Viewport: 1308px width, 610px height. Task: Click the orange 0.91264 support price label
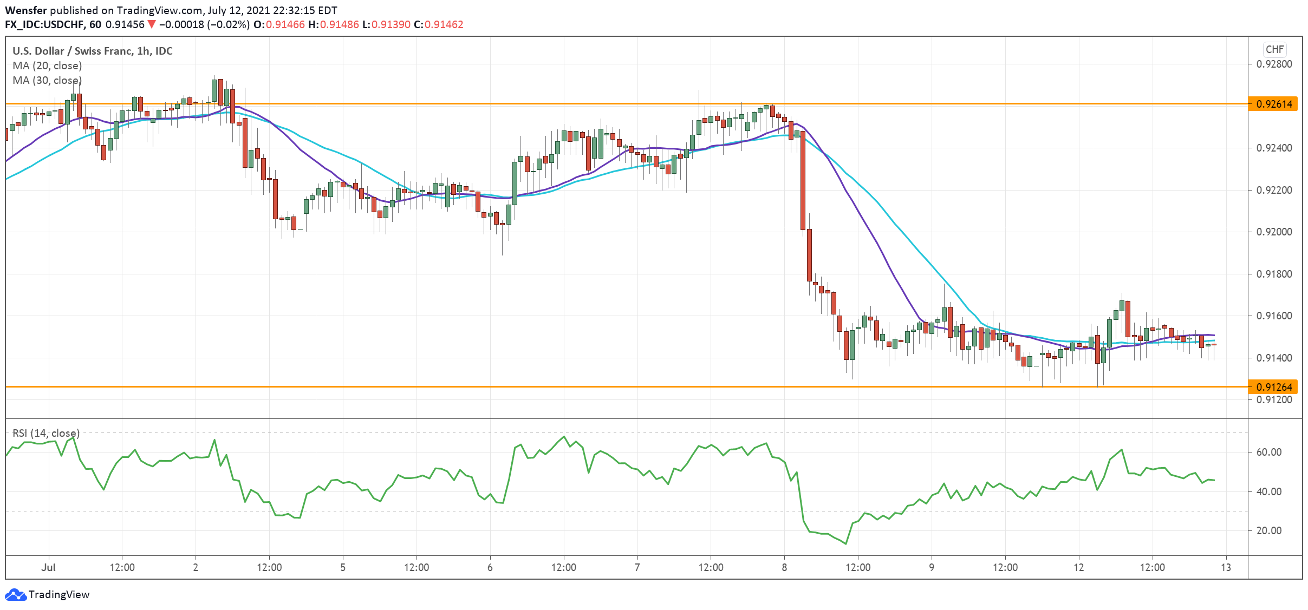[1273, 387]
